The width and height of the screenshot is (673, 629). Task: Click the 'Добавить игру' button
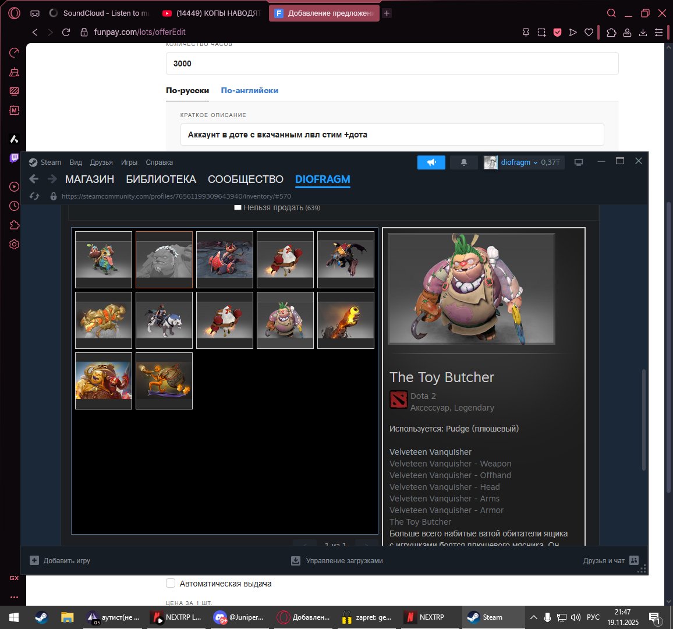coord(62,560)
